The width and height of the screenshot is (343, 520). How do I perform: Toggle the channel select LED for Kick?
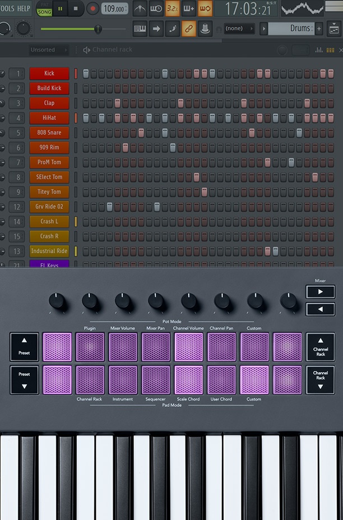pyautogui.click(x=76, y=73)
